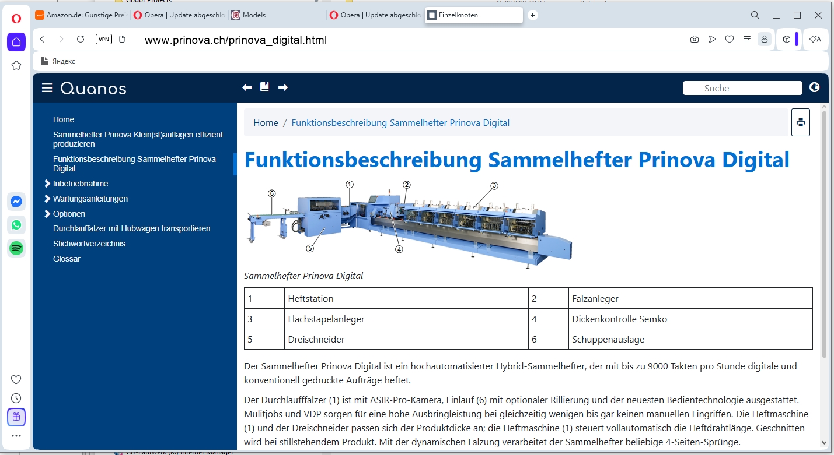Go back one page in the browser
This screenshot has width=834, height=455.
pos(42,39)
